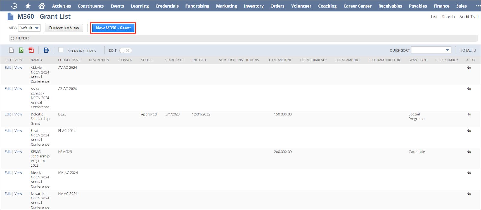Screen dimensions: 481x210
Task: Export list to Excel icon
Action: click(x=21, y=50)
